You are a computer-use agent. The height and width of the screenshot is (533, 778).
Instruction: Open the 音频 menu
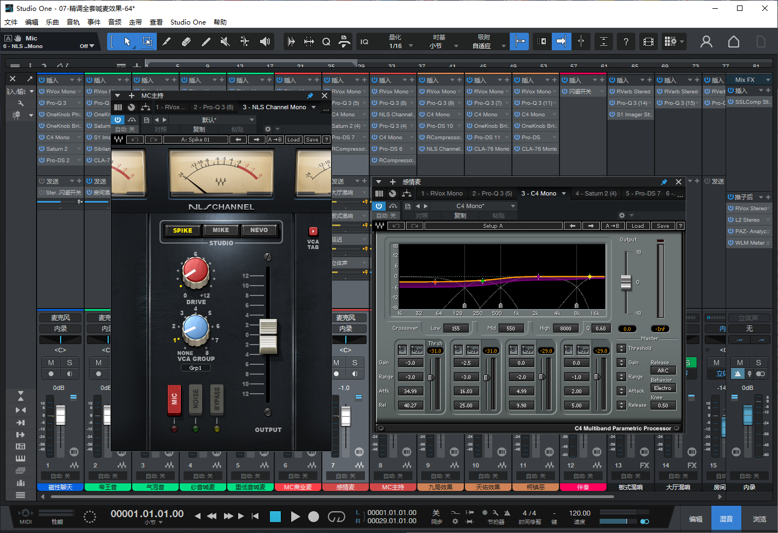(115, 22)
